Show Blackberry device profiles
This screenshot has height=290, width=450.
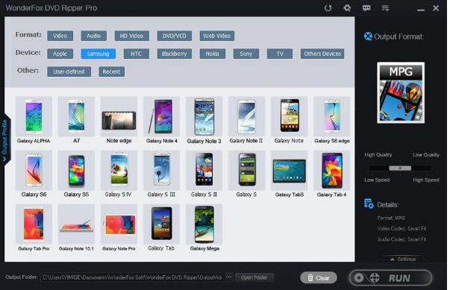tap(174, 54)
